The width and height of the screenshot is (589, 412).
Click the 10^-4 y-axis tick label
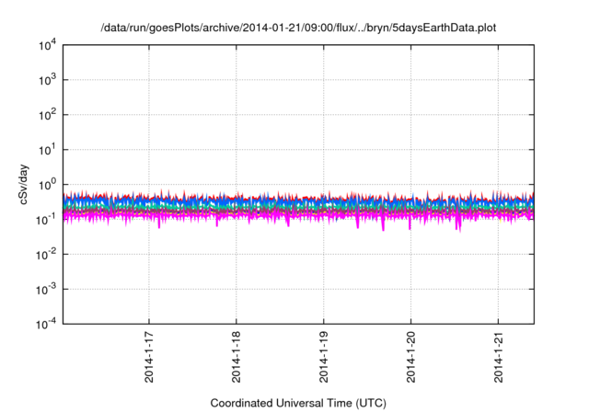pos(46,324)
